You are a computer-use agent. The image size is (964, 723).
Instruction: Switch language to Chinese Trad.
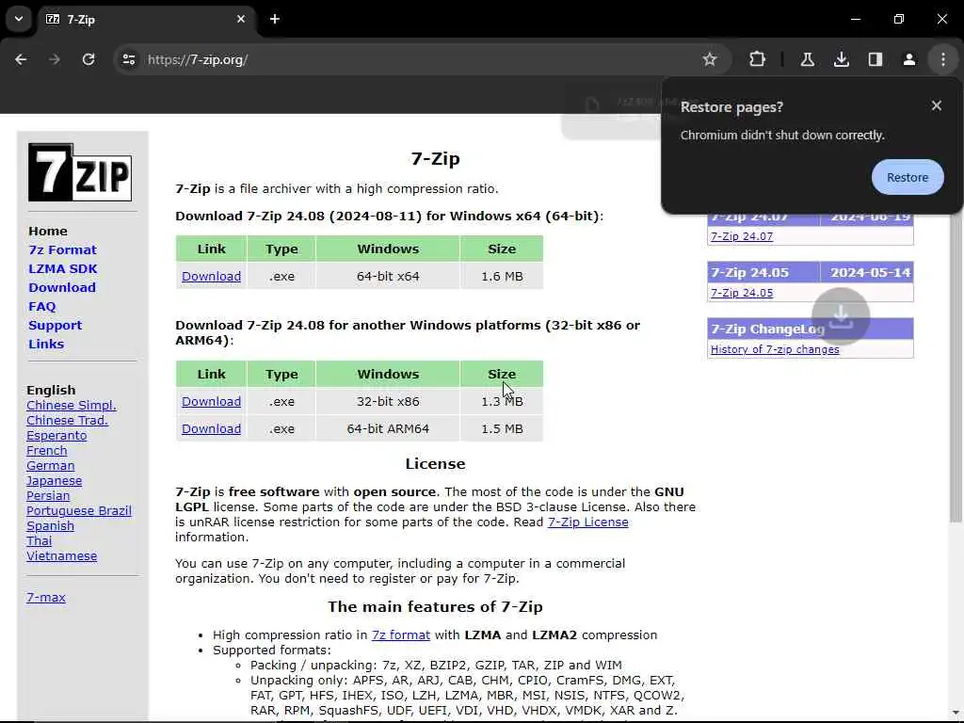[67, 421]
